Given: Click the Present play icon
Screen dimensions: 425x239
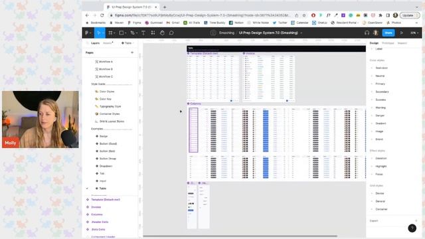Looking at the screenshot, I should [402, 33].
